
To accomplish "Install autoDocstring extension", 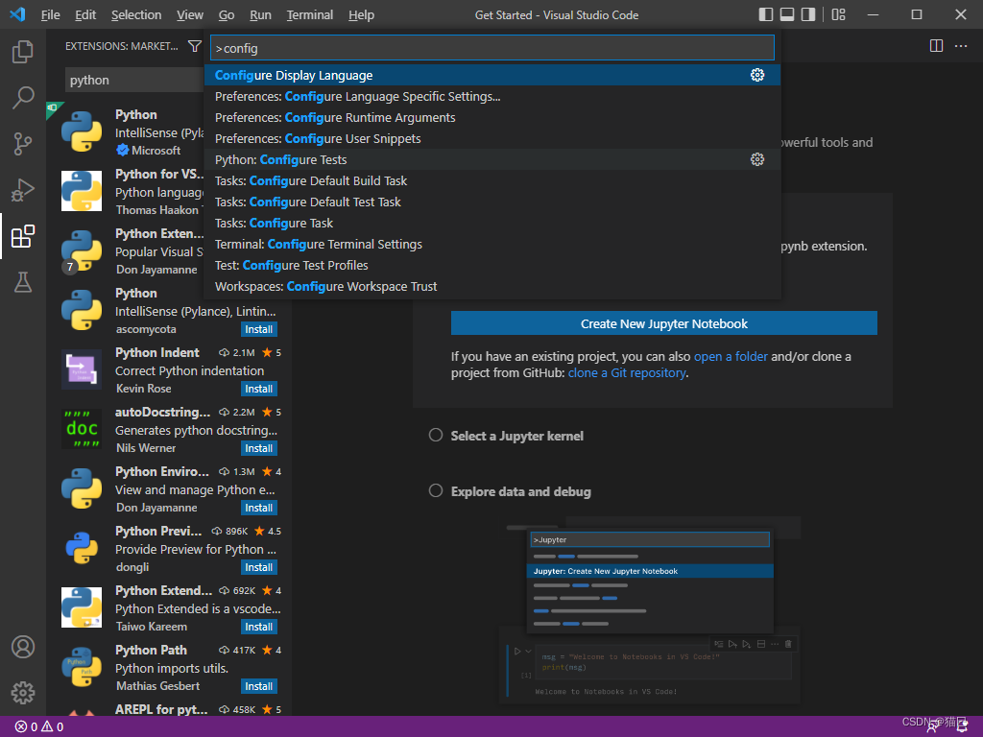I will 259,449.
